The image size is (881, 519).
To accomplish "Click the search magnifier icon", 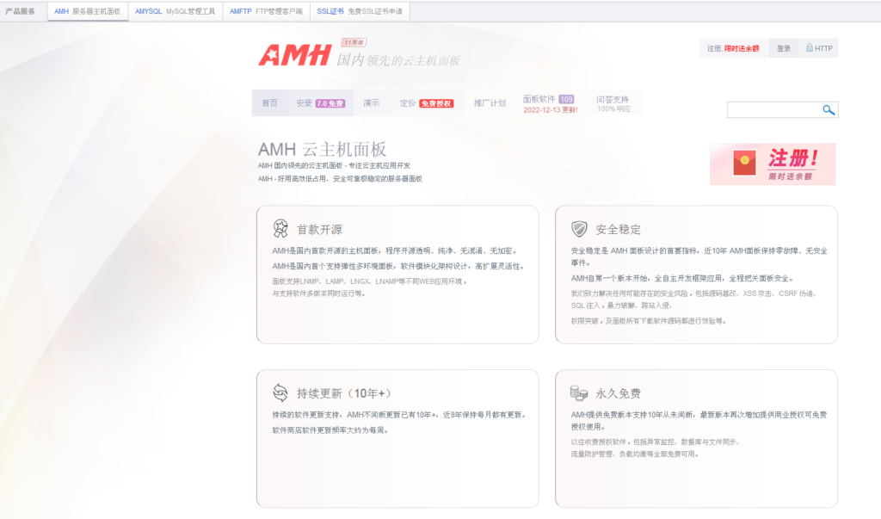I will tap(829, 109).
